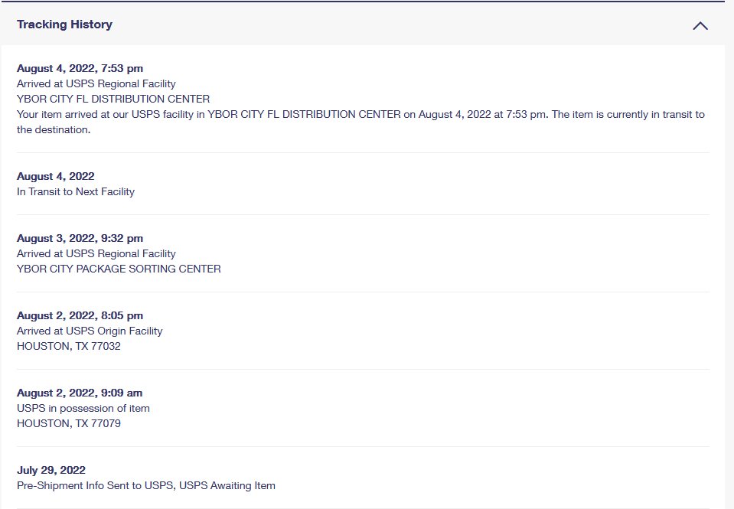The height and width of the screenshot is (509, 734).
Task: Click the July 29, 2022 date entry
Action: coord(51,470)
